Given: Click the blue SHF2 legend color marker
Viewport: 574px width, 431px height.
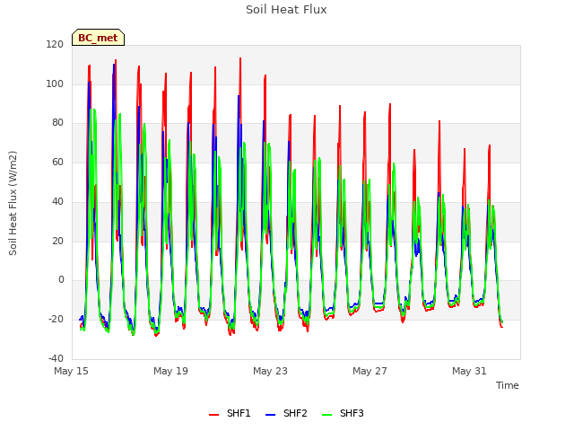Looking at the screenshot, I should click(x=270, y=415).
